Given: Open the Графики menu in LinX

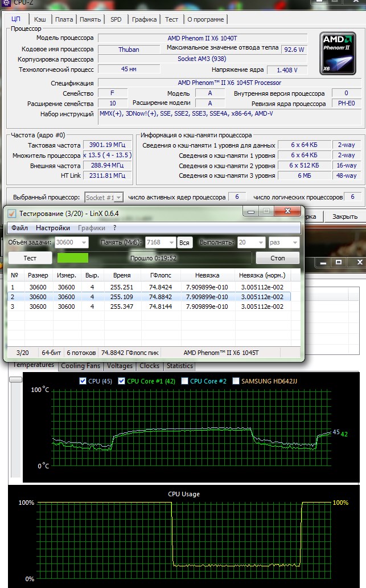Looking at the screenshot, I should pos(92,228).
